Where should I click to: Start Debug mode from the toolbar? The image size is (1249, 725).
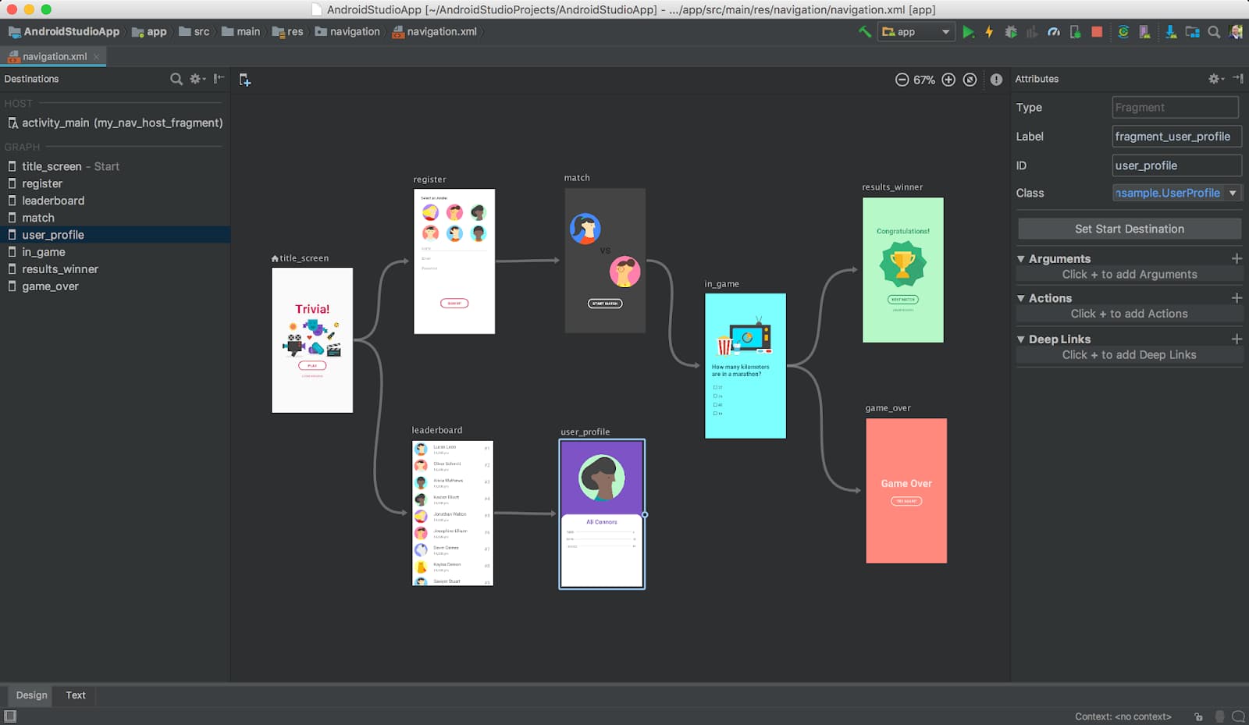(1012, 31)
